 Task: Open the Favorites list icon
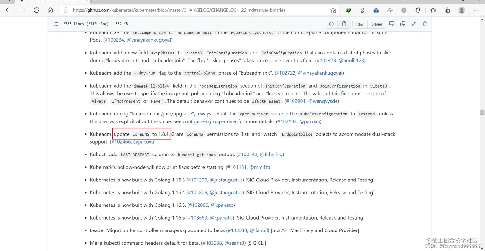(433, 10)
